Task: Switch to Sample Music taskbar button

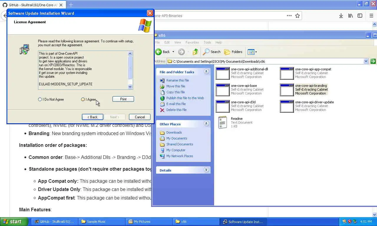Action: pos(101,222)
